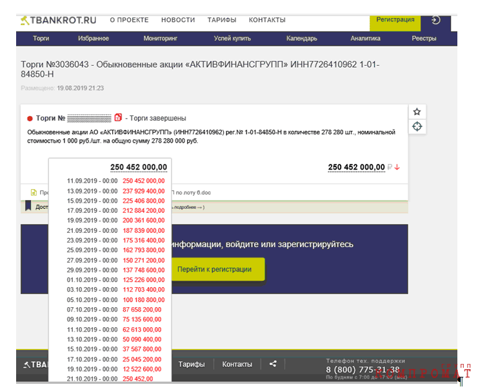The image size is (478, 391).
Task: Select price 112 703 400,00
Action: click(x=144, y=290)
